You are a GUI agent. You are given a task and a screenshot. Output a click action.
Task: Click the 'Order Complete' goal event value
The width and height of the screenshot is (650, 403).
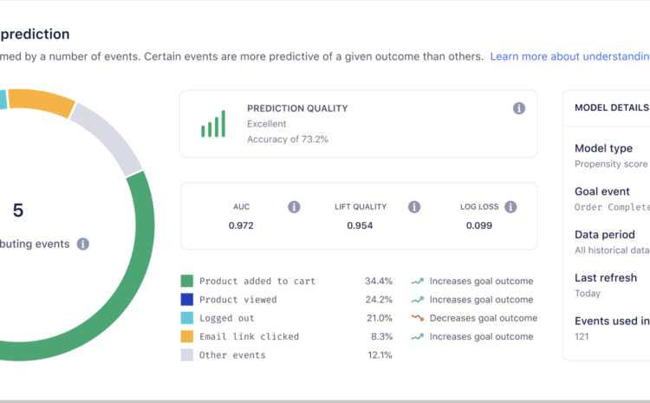click(x=612, y=207)
